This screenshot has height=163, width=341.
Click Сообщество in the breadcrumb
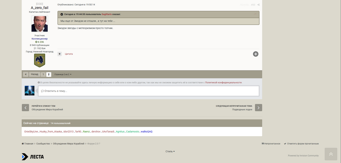click(x=43, y=144)
